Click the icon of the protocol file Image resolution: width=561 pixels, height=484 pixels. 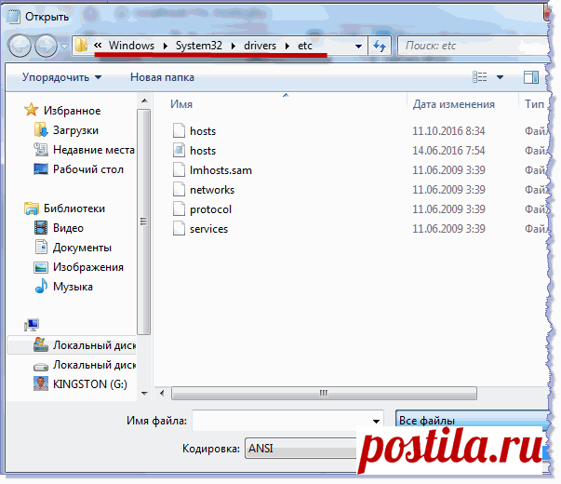tap(179, 208)
